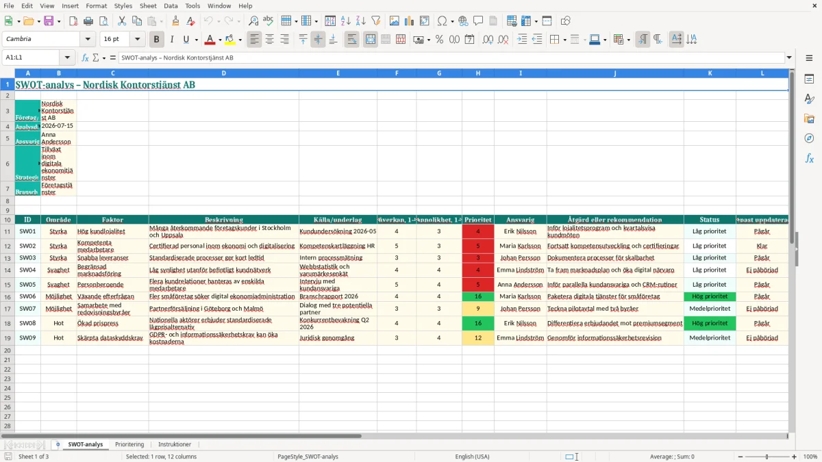The width and height of the screenshot is (822, 462).
Task: Activate Clone Formatting paintbrush
Action: pyautogui.click(x=175, y=21)
